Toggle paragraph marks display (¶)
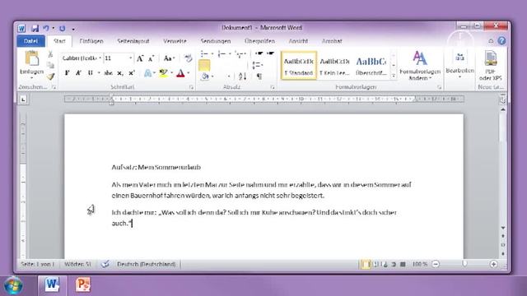The height and width of the screenshot is (296, 527). (259, 76)
